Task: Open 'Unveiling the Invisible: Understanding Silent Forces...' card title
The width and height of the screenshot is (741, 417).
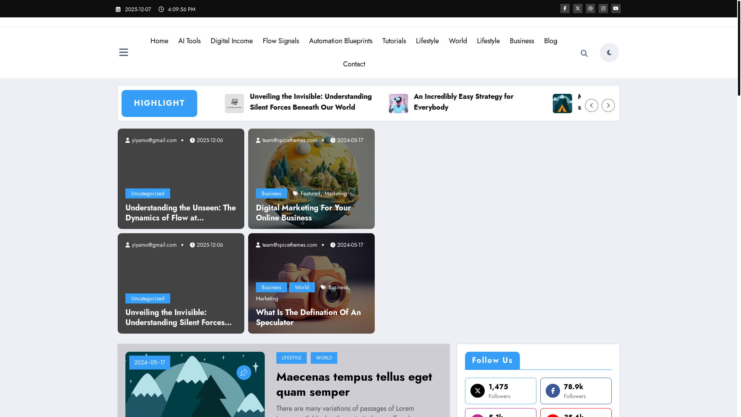Action: 178,317
